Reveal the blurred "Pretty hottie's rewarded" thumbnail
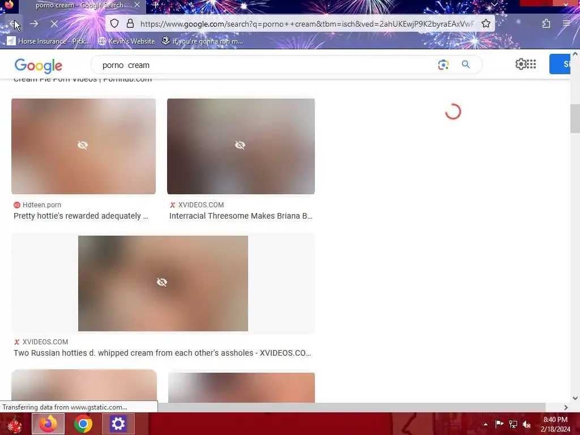 [83, 146]
